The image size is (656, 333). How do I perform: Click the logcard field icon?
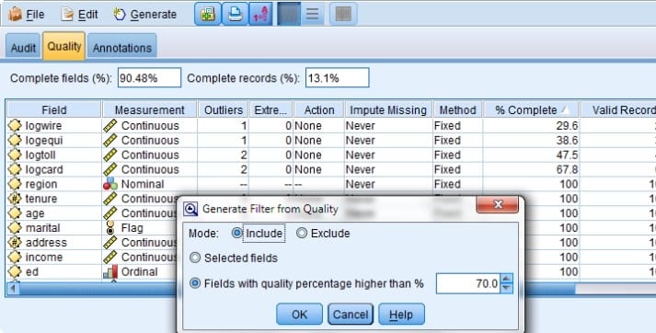point(15,169)
